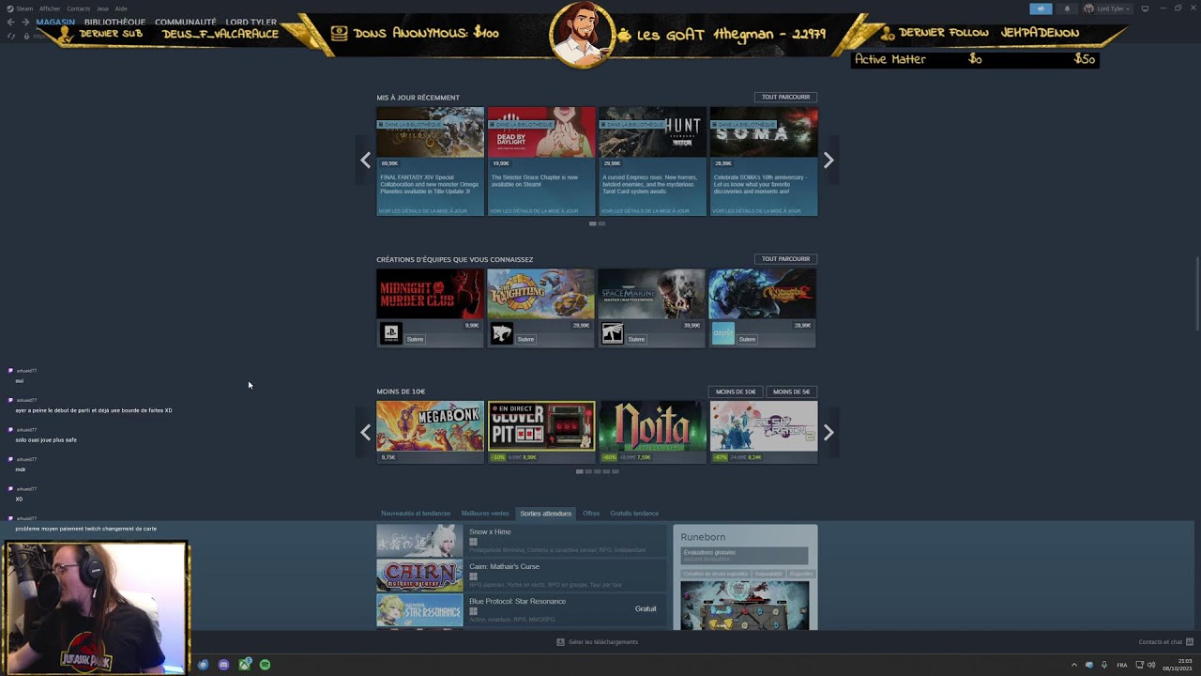Image resolution: width=1201 pixels, height=676 pixels.
Task: Click the Aspyr publisher icon
Action: tap(723, 333)
